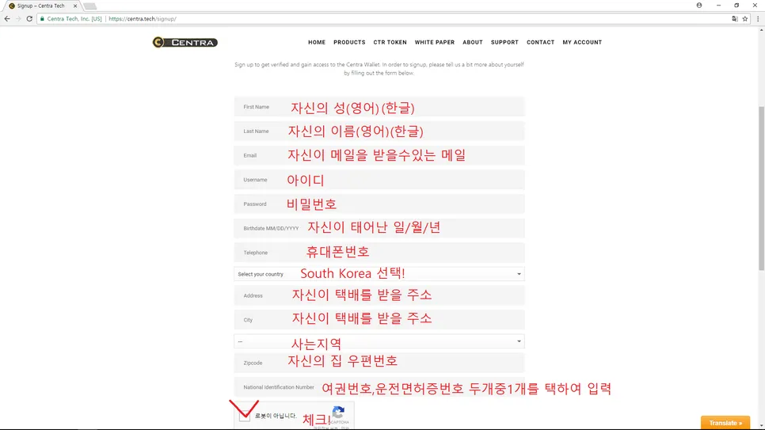Image resolution: width=765 pixels, height=430 pixels.
Task: Click the page vertical scrollbar thumb
Action: pyautogui.click(x=761, y=188)
